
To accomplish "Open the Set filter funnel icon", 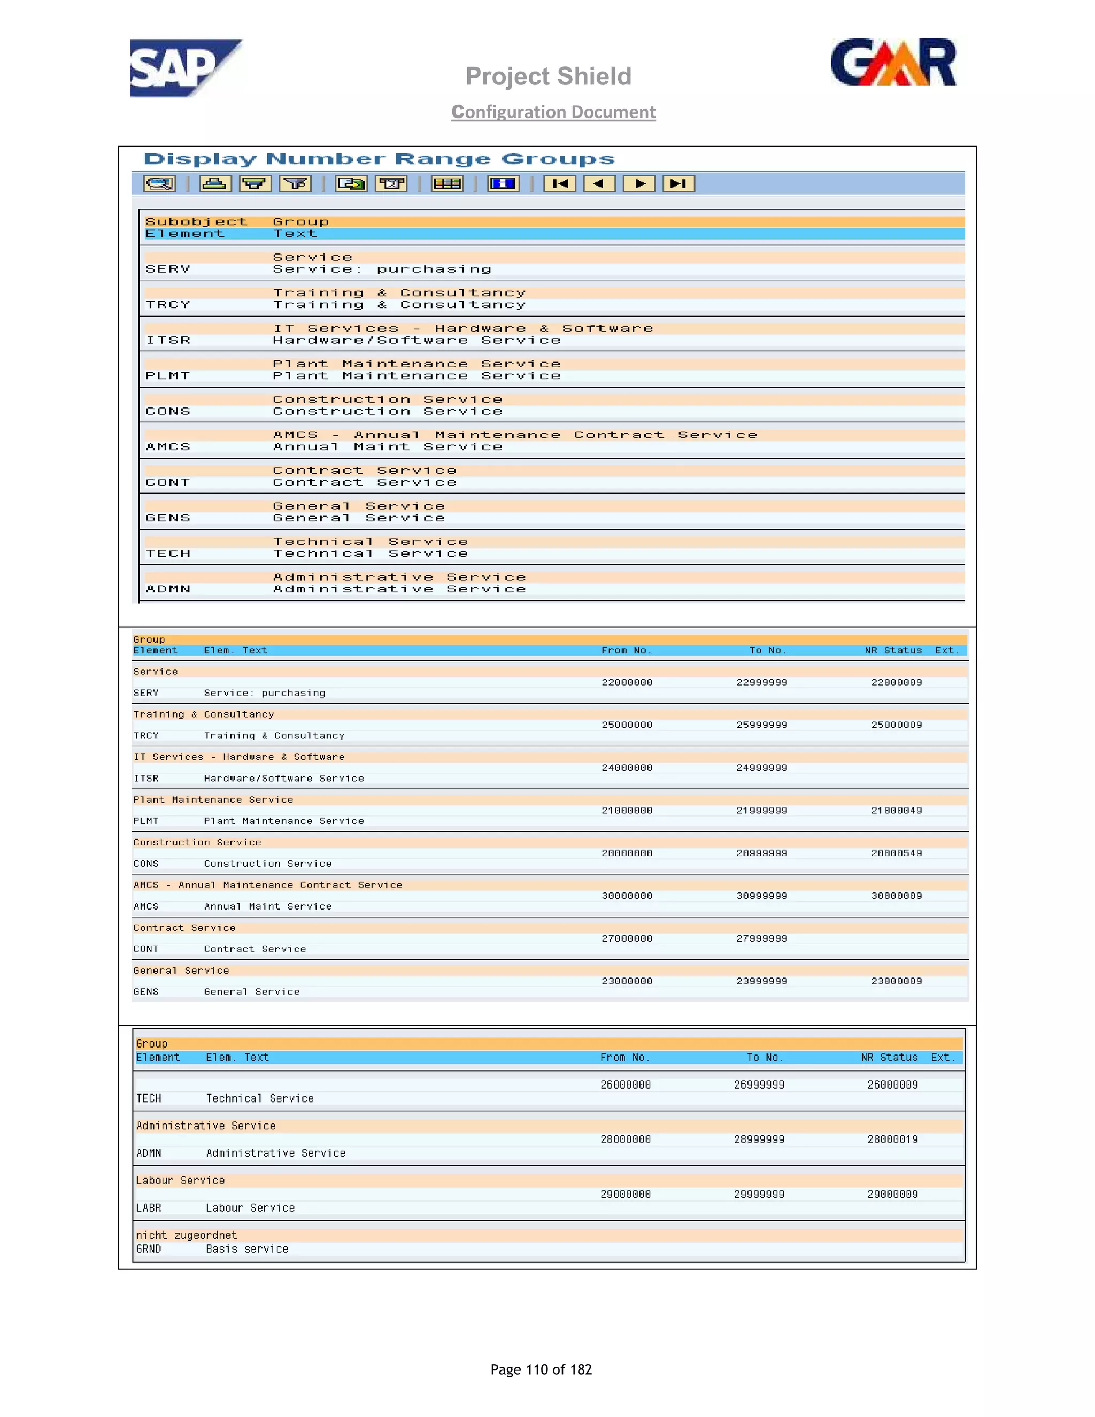I will 296,183.
